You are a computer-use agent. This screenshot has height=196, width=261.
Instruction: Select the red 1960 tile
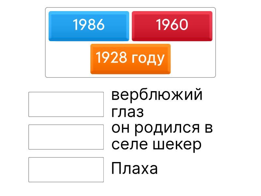(x=172, y=26)
